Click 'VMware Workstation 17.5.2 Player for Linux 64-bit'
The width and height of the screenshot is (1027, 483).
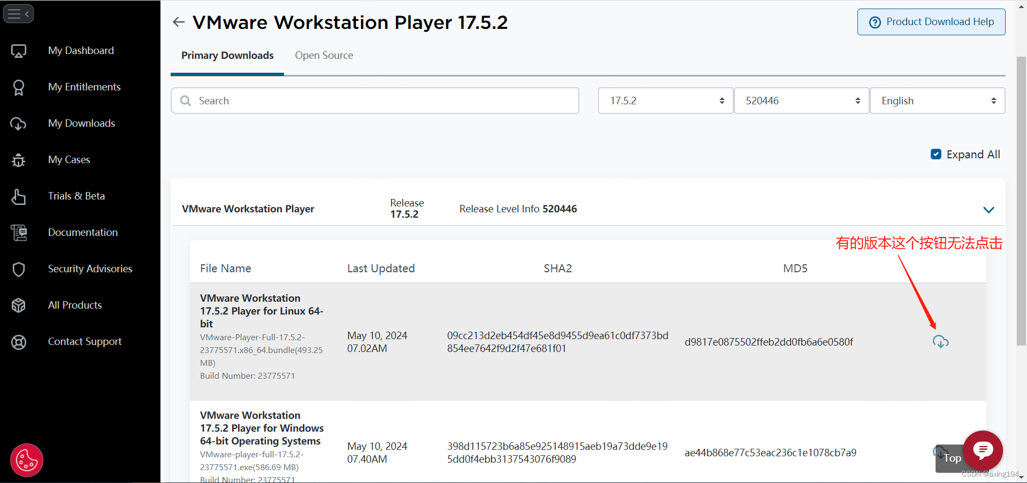(x=262, y=311)
